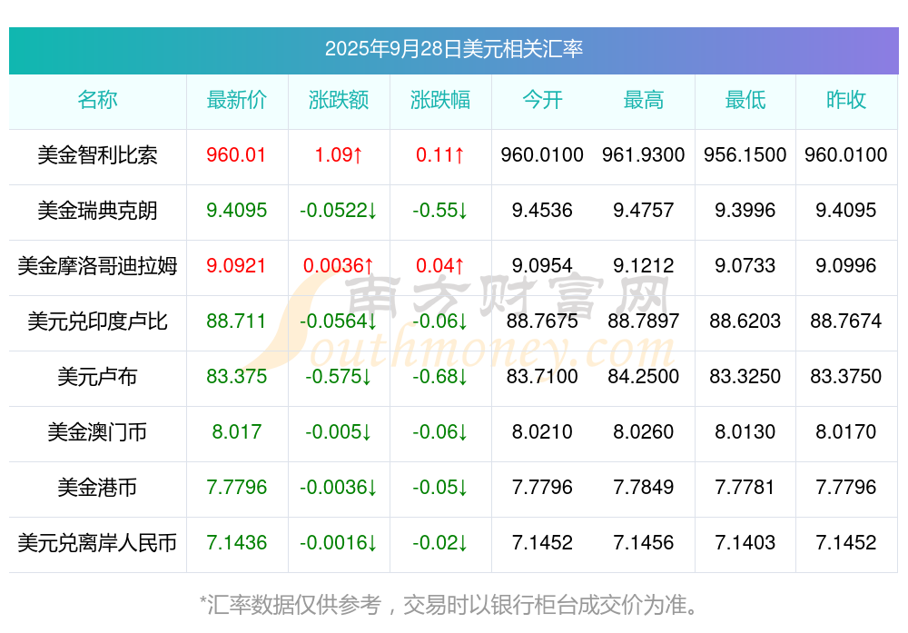Select the 最低 column header
Image resolution: width=908 pixels, height=633 pixels.
point(745,100)
